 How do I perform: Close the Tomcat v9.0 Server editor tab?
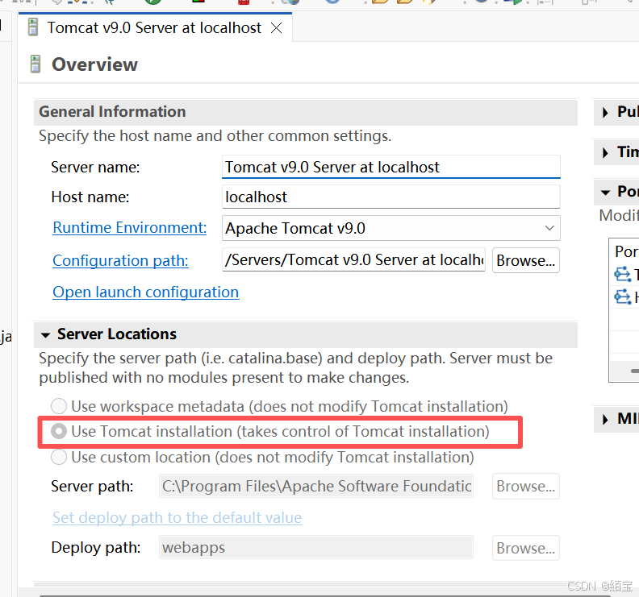coord(276,28)
